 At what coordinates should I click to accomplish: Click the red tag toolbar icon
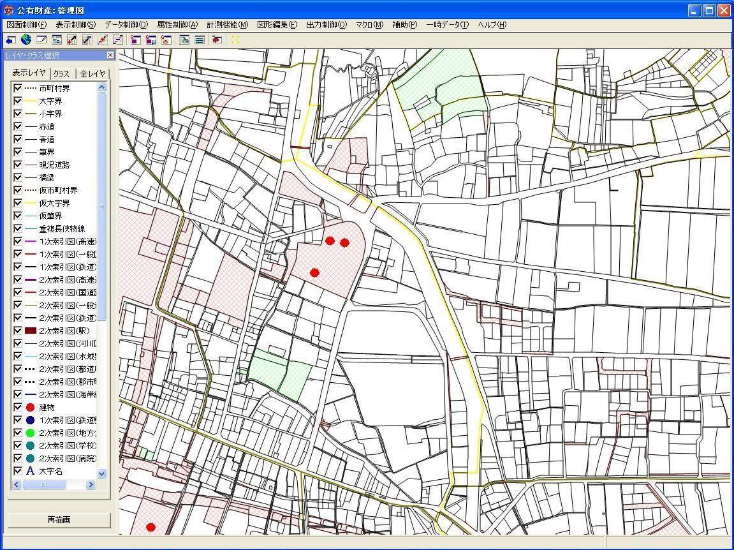coord(217,40)
